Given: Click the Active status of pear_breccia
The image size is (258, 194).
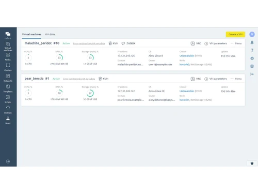Looking at the screenshot, I should pyautogui.click(x=56, y=79).
